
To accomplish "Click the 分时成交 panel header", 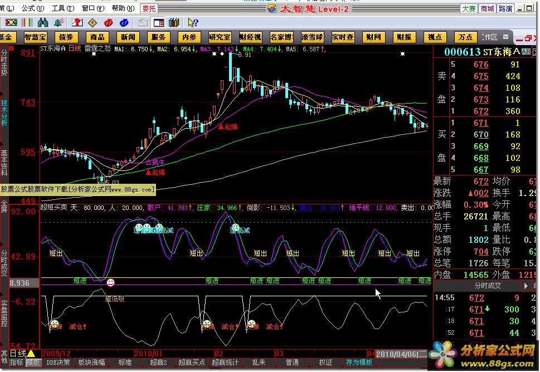I will (487, 286).
